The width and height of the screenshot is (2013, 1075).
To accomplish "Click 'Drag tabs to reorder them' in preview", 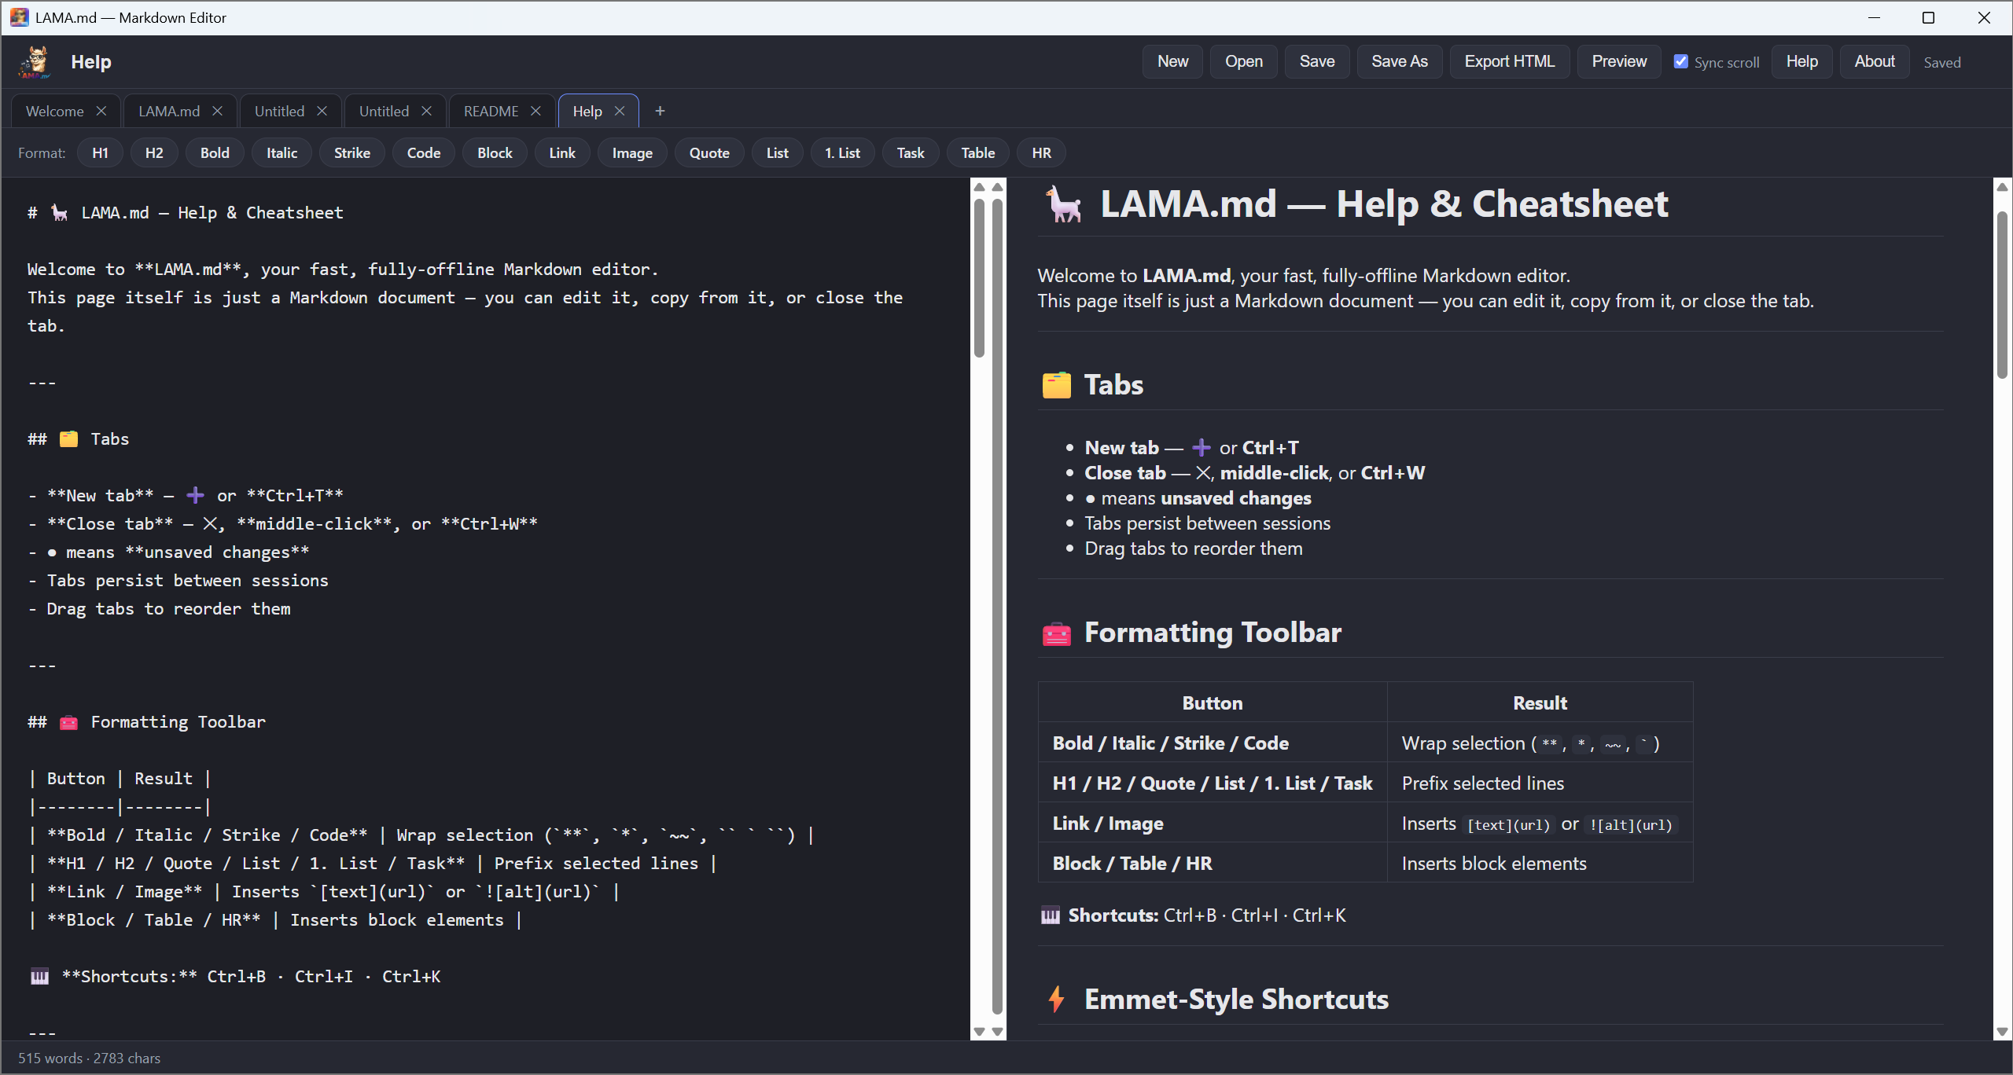I will pyautogui.click(x=1194, y=549).
